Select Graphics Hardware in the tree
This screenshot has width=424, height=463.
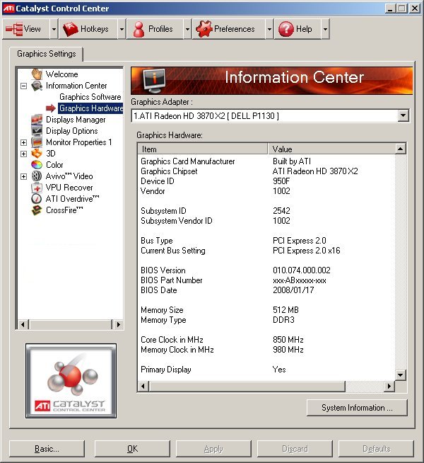(x=90, y=108)
